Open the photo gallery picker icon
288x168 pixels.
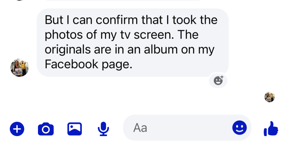click(75, 129)
